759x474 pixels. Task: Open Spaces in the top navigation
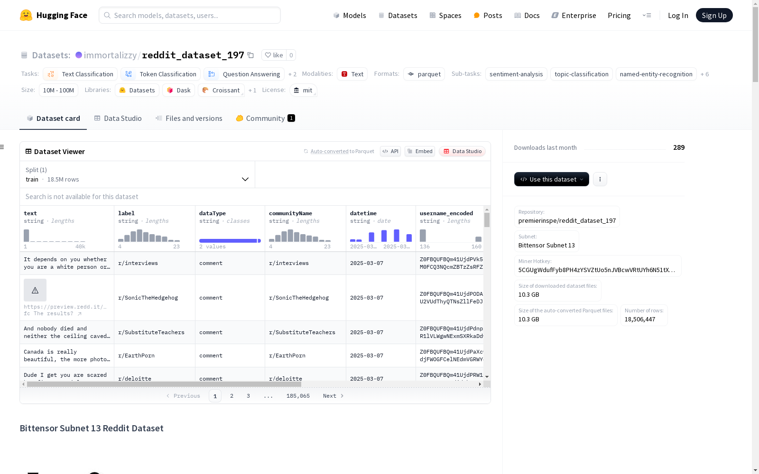tap(445, 15)
